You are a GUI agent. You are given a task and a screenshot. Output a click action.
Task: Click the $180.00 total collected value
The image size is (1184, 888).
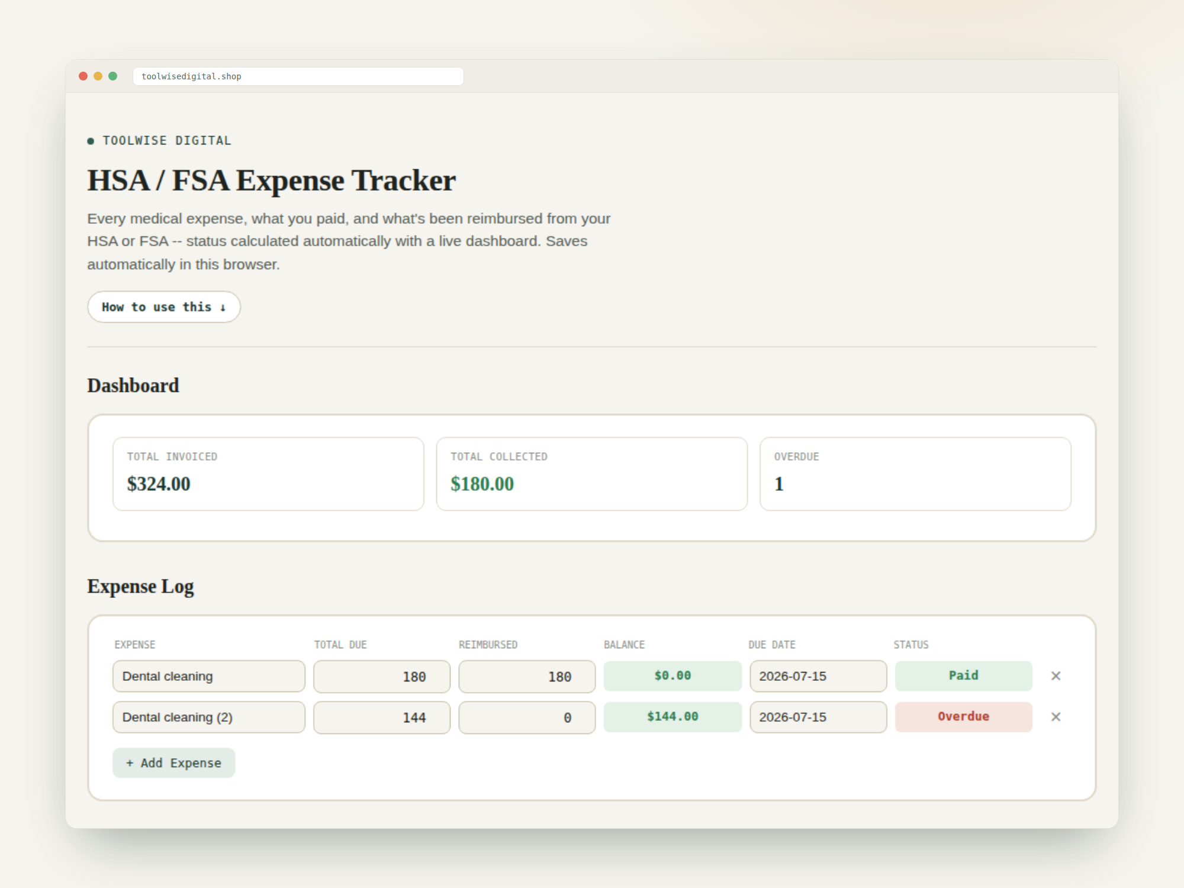(482, 484)
